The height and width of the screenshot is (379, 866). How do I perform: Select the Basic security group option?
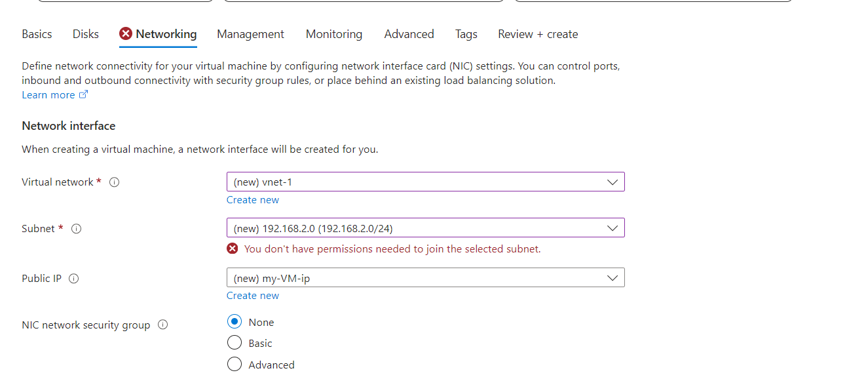234,342
